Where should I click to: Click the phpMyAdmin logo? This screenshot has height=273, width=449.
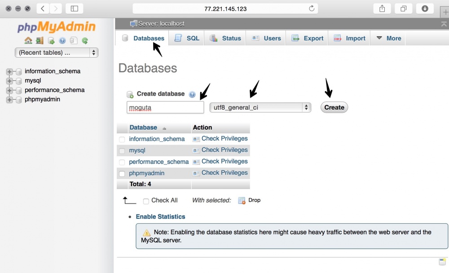[57, 27]
